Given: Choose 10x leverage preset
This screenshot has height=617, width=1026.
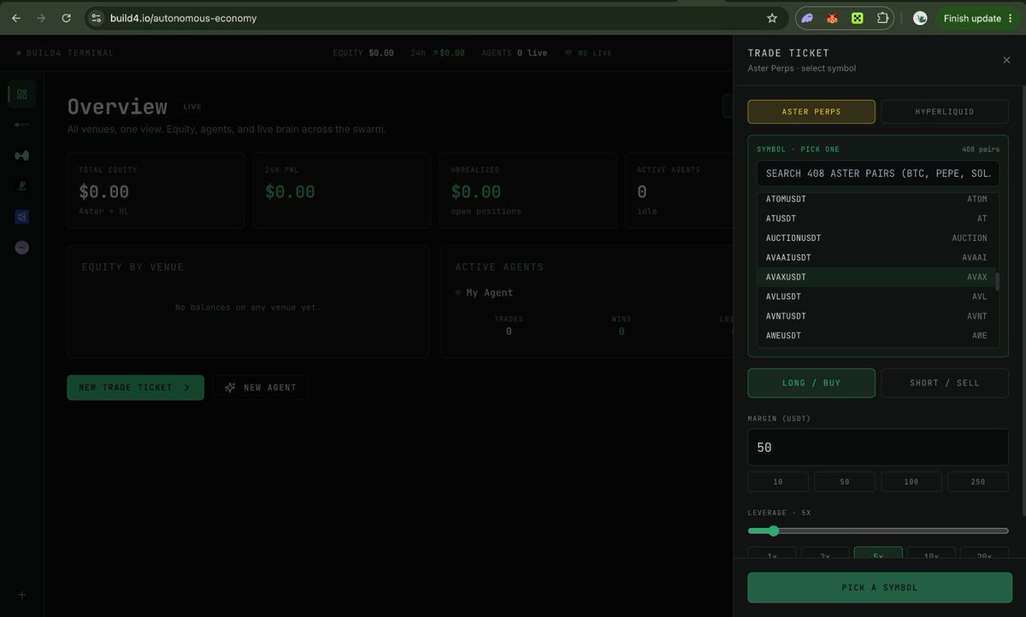Looking at the screenshot, I should 931,554.
